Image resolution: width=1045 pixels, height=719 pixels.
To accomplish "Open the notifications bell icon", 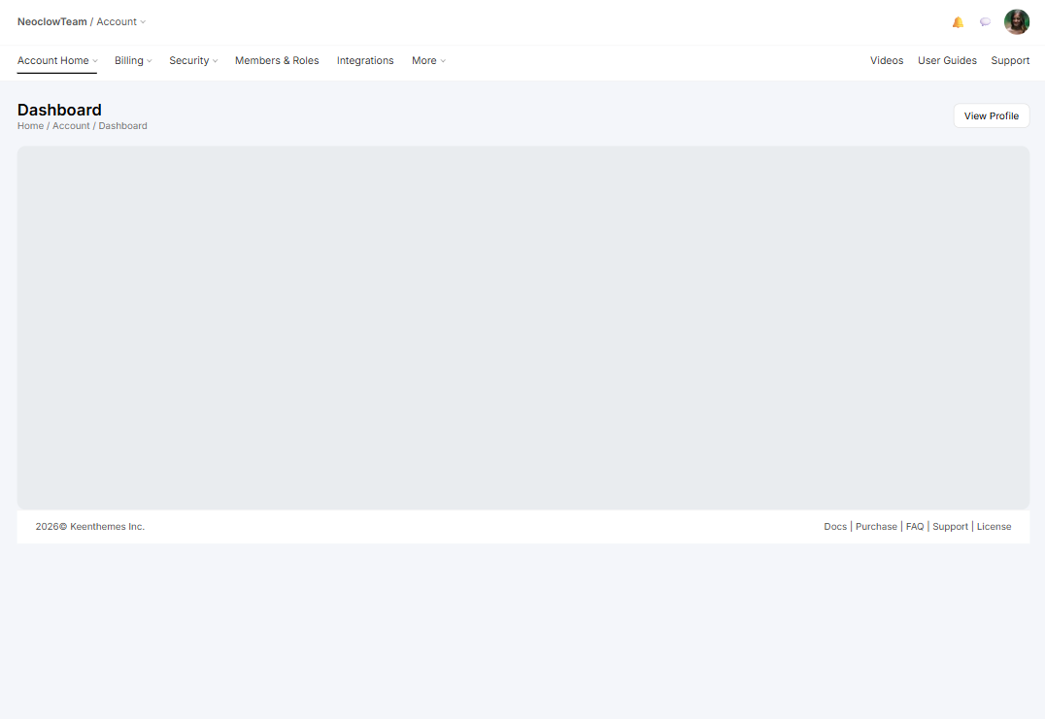I will (x=958, y=22).
